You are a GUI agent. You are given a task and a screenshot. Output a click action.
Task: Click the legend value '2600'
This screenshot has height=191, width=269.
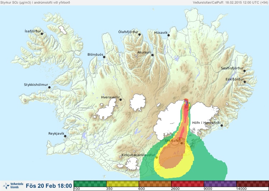[x=175, y=189]
